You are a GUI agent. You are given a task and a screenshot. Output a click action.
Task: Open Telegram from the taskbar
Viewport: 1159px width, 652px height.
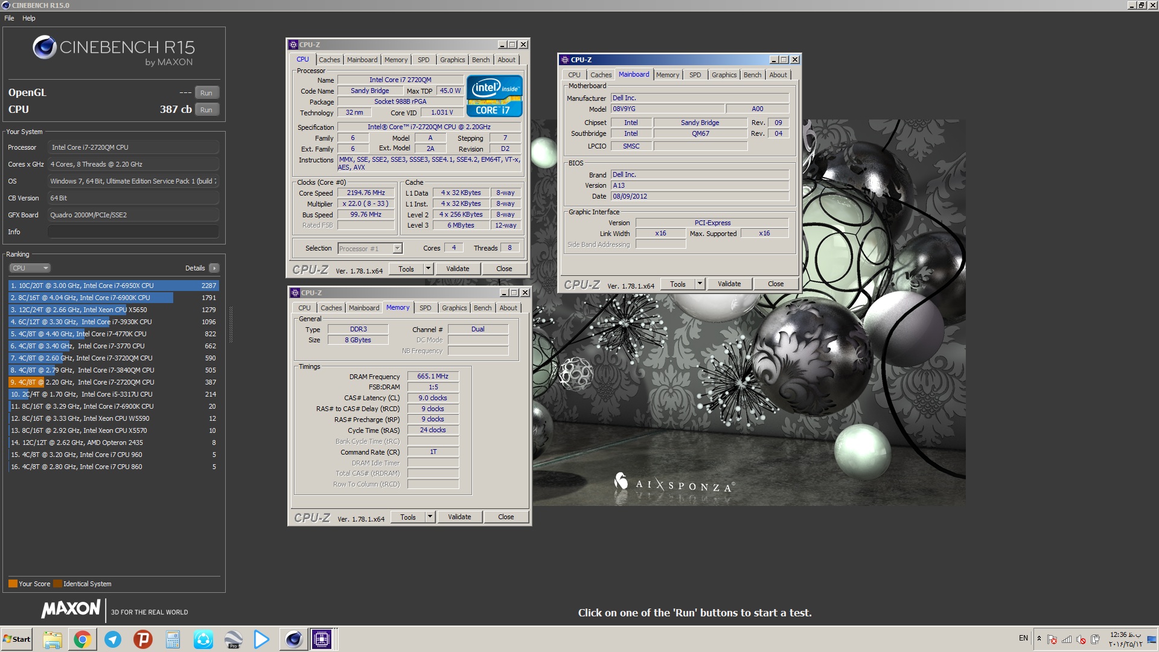tap(113, 639)
